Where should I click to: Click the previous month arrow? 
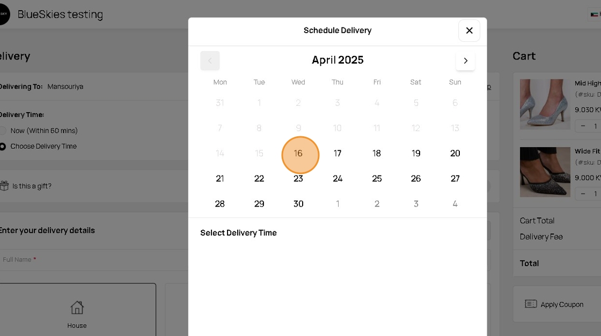pos(210,61)
